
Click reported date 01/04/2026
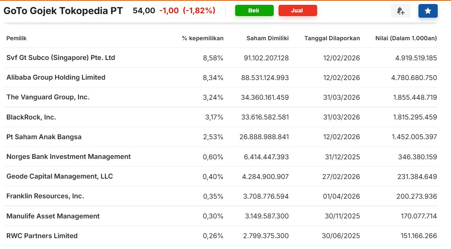(341, 196)
